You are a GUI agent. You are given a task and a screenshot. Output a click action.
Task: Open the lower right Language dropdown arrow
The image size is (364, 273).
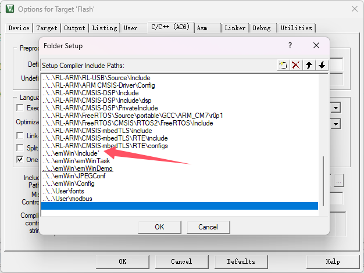tap(336, 124)
